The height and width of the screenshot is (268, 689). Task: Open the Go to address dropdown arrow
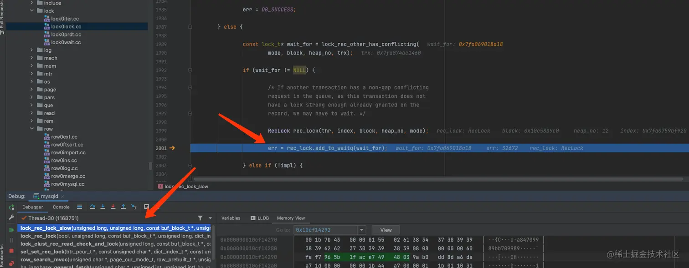pos(362,230)
